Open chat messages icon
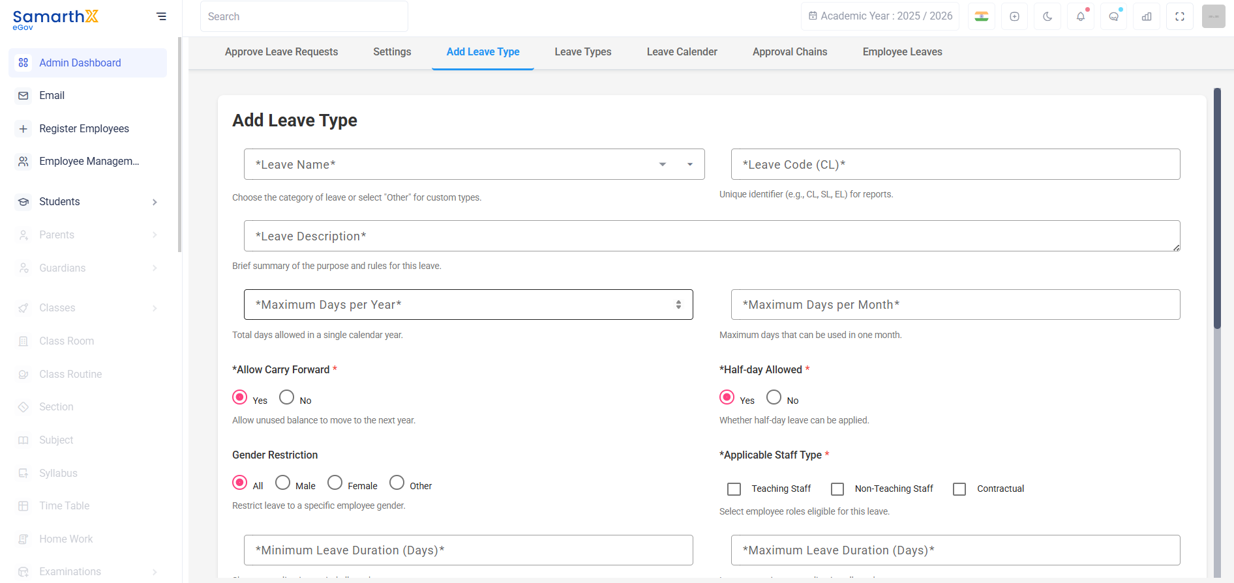Viewport: 1234px width, 583px height. [1114, 16]
